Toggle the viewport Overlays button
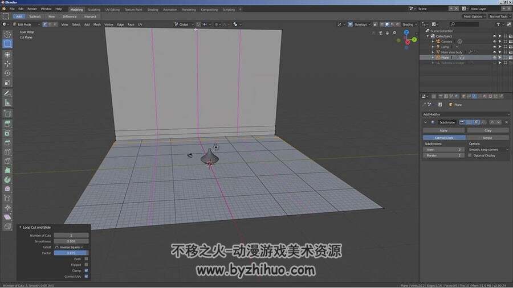513x288 pixels. coord(350,24)
